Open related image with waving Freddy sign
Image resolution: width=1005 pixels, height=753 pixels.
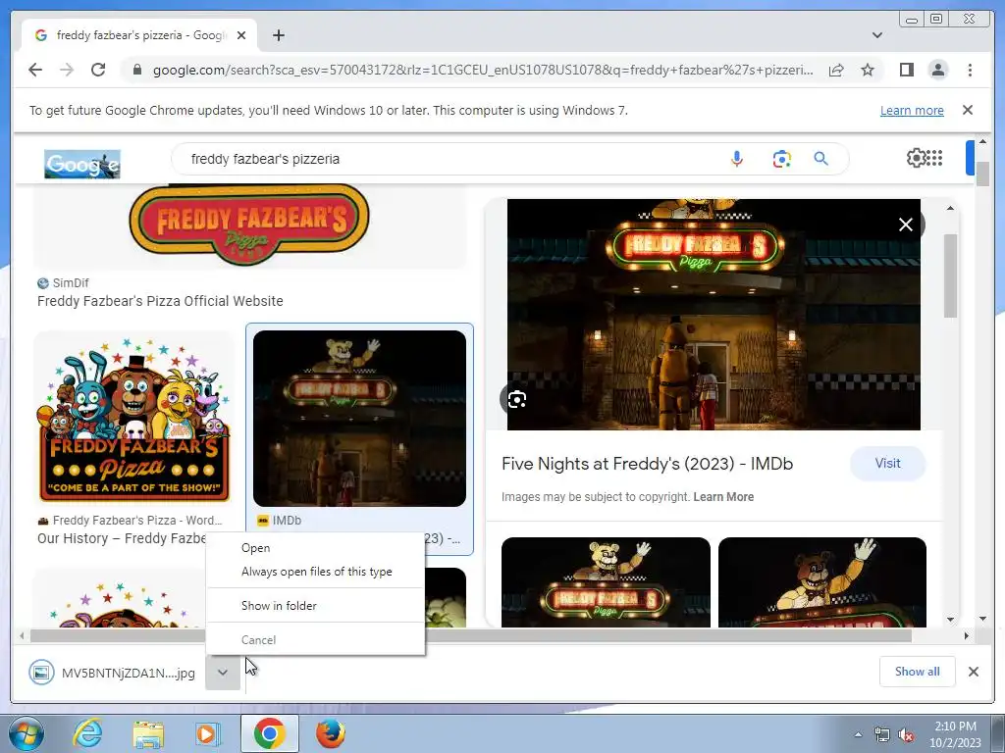[606, 582]
